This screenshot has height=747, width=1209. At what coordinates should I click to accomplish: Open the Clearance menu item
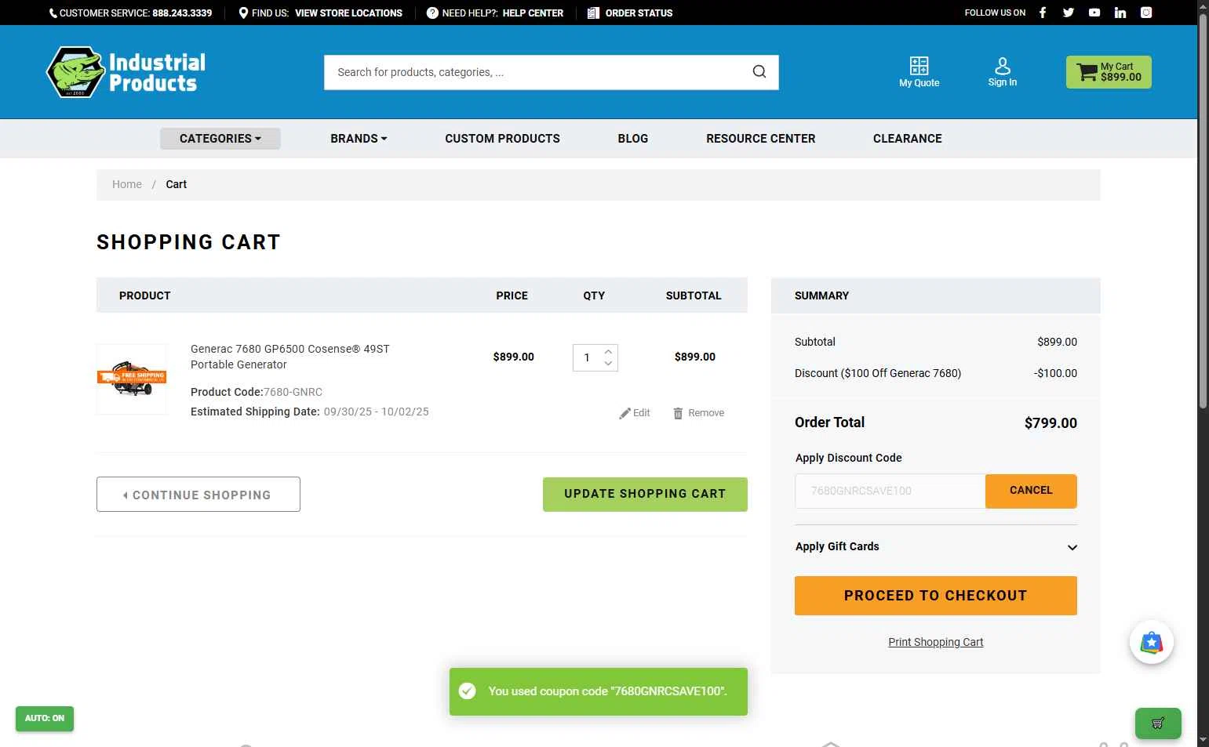click(x=907, y=139)
